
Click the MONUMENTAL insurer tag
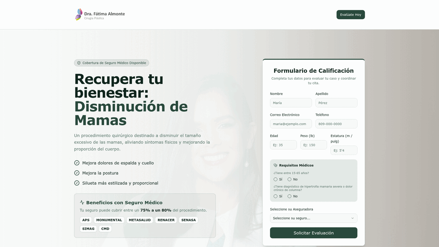pos(109,220)
